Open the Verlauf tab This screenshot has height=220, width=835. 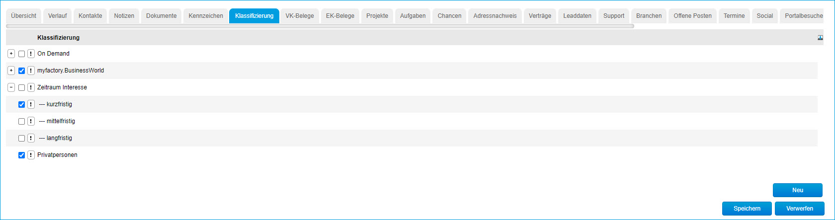pyautogui.click(x=58, y=16)
